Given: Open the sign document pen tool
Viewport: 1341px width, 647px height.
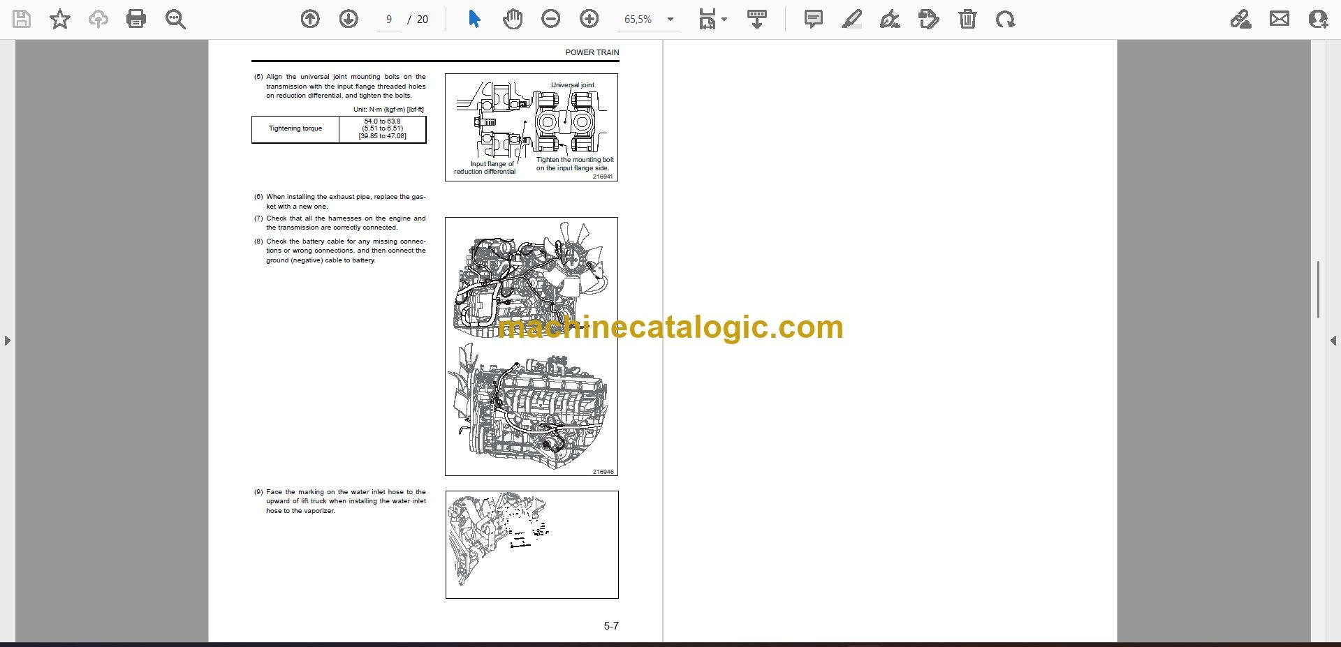Looking at the screenshot, I should [x=890, y=19].
